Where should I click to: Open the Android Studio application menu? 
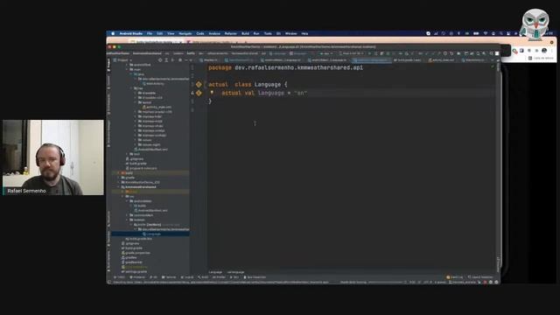pyautogui.click(x=130, y=33)
